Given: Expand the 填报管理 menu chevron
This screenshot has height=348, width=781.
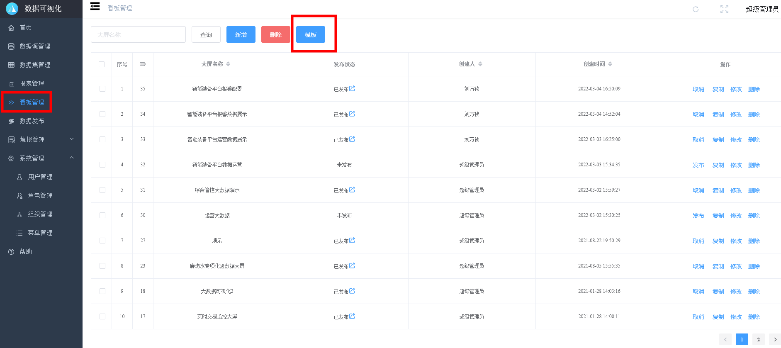Looking at the screenshot, I should pyautogui.click(x=72, y=139).
